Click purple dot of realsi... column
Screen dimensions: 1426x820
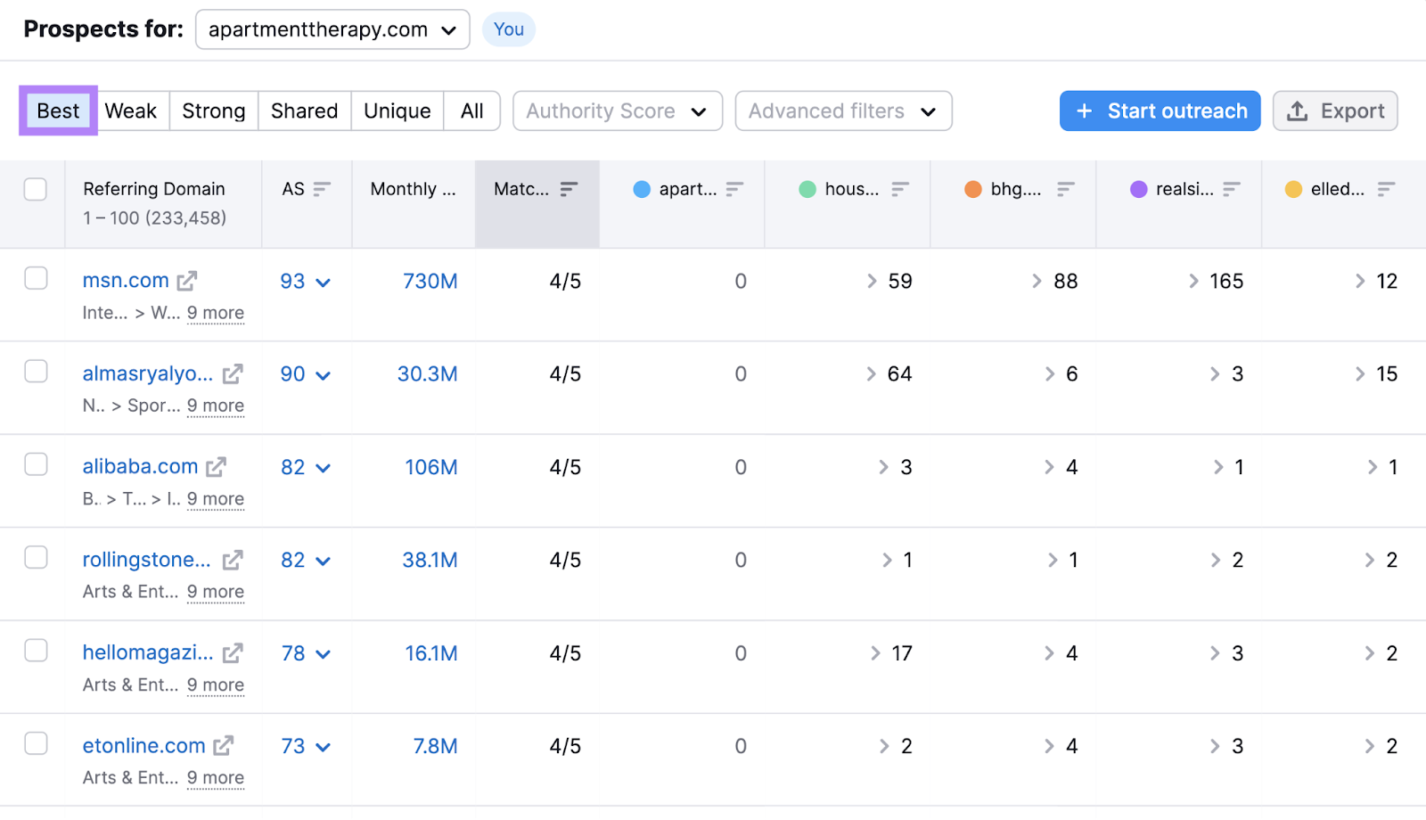[1139, 189]
